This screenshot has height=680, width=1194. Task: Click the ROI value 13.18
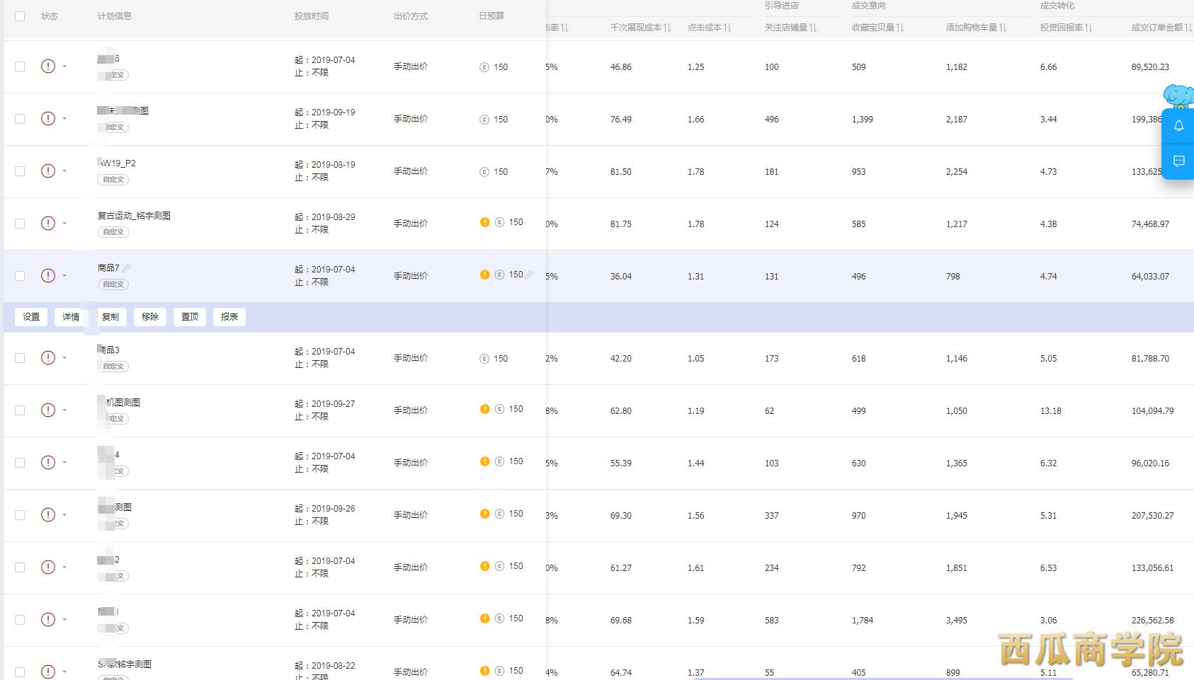click(x=1051, y=411)
